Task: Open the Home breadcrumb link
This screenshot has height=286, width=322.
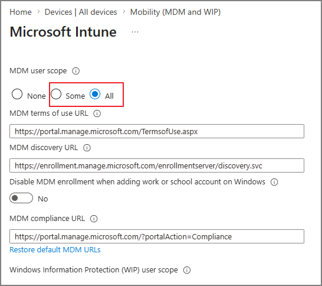Action: (21, 12)
